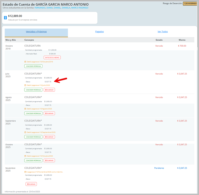Switch to the Pagados tab
Viewport: 199px width, 195px height.
click(x=99, y=32)
